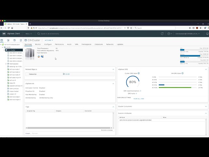209x157 pixels.
Task: Click the smiley feedback icon in header
Action: tap(207, 34)
